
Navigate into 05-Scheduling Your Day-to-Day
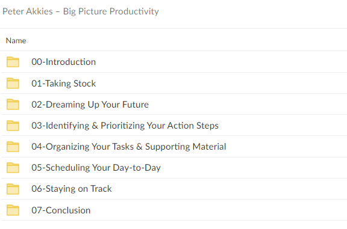pos(96,168)
